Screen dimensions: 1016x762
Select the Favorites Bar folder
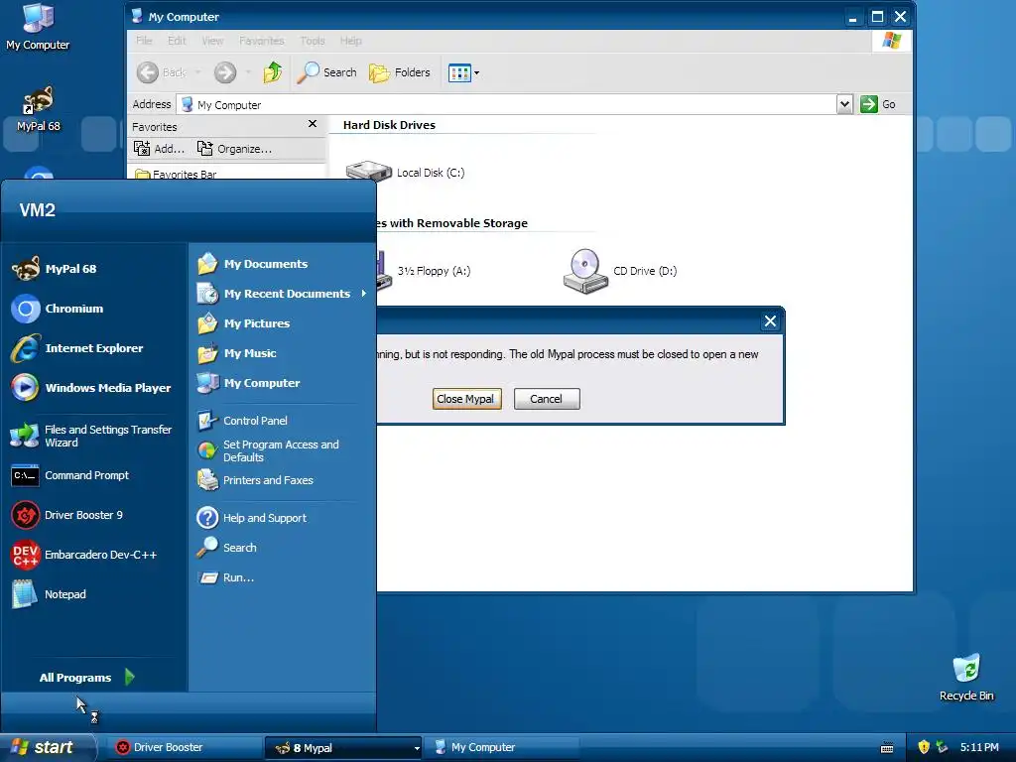176,174
